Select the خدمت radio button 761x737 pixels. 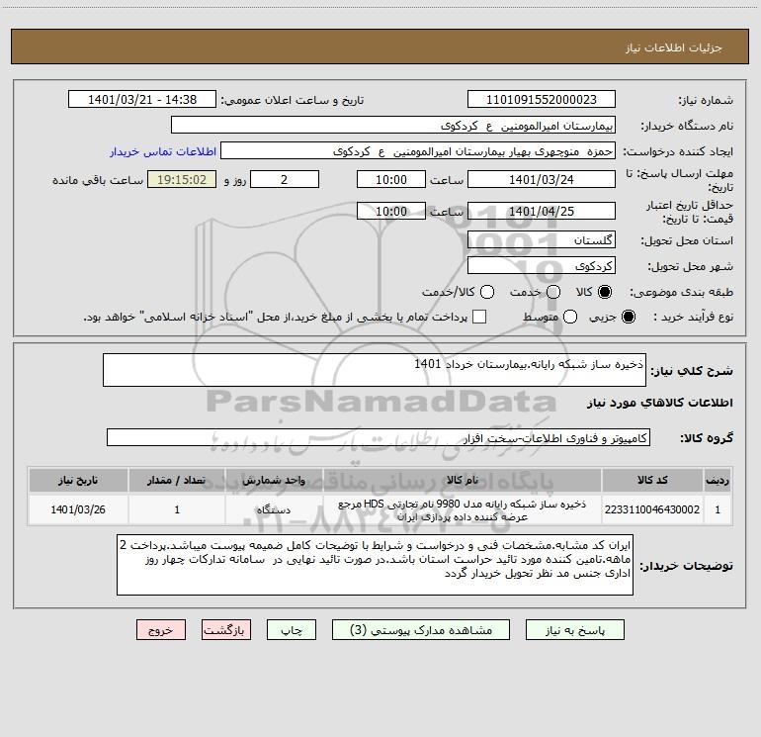tap(553, 292)
